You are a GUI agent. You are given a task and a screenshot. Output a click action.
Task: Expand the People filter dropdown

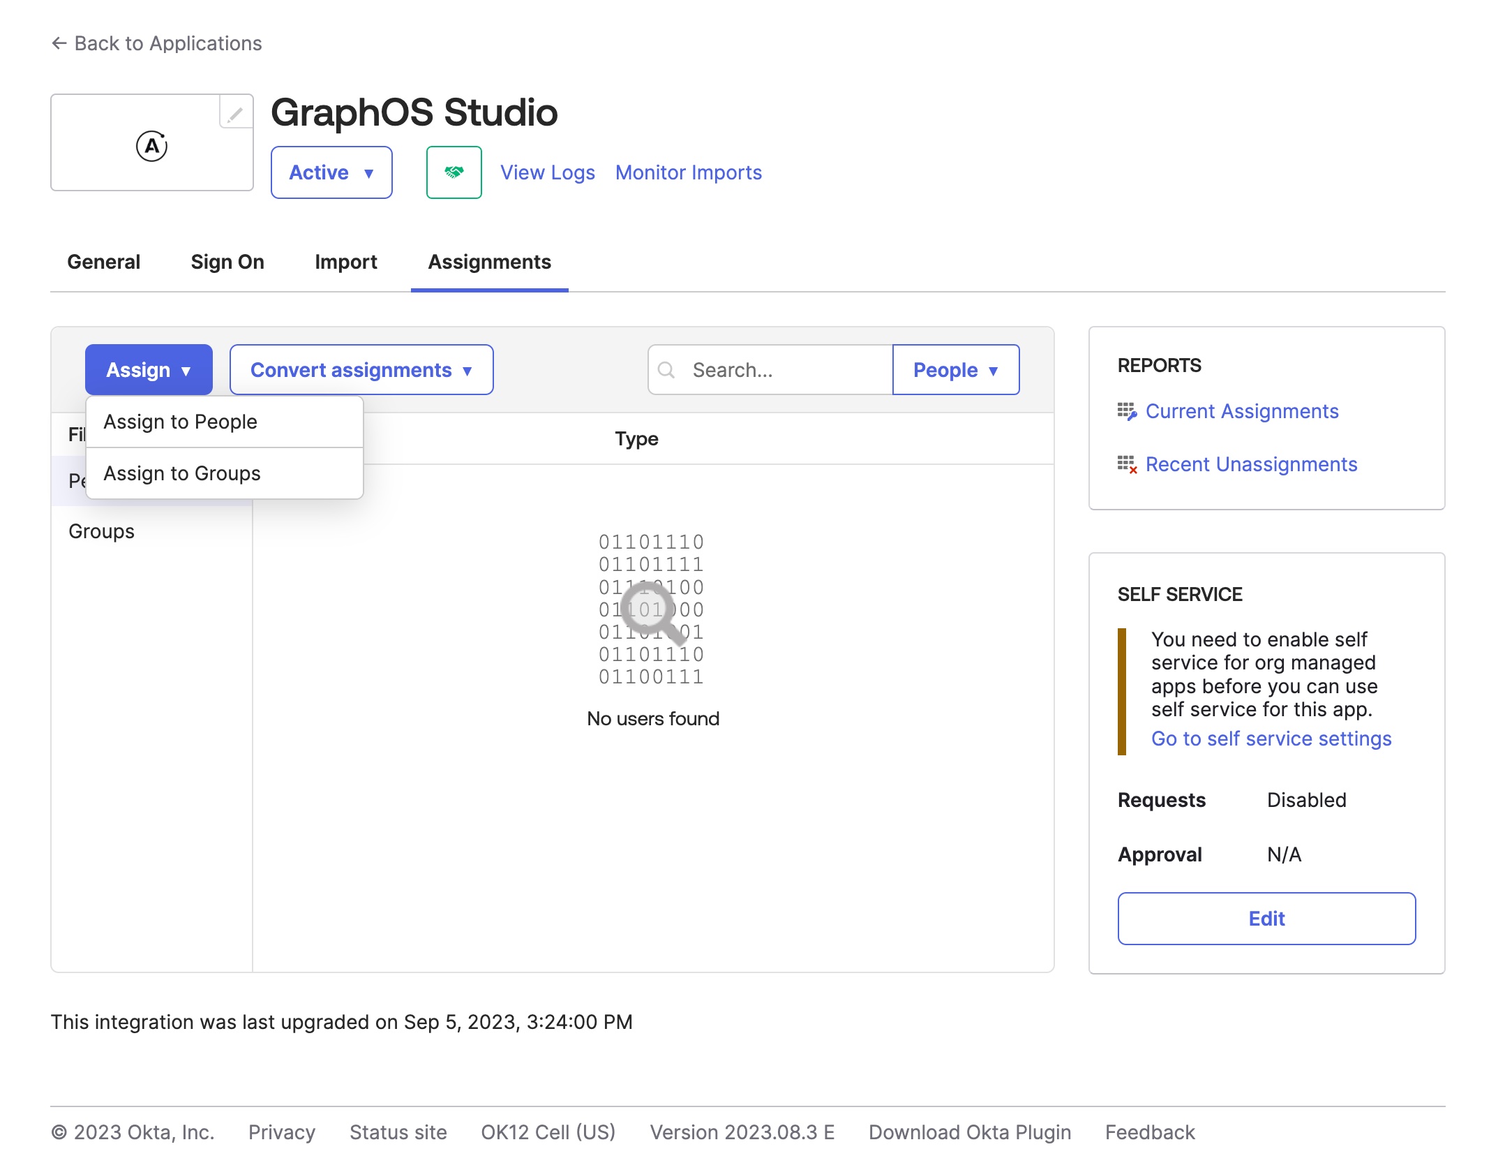coord(955,369)
